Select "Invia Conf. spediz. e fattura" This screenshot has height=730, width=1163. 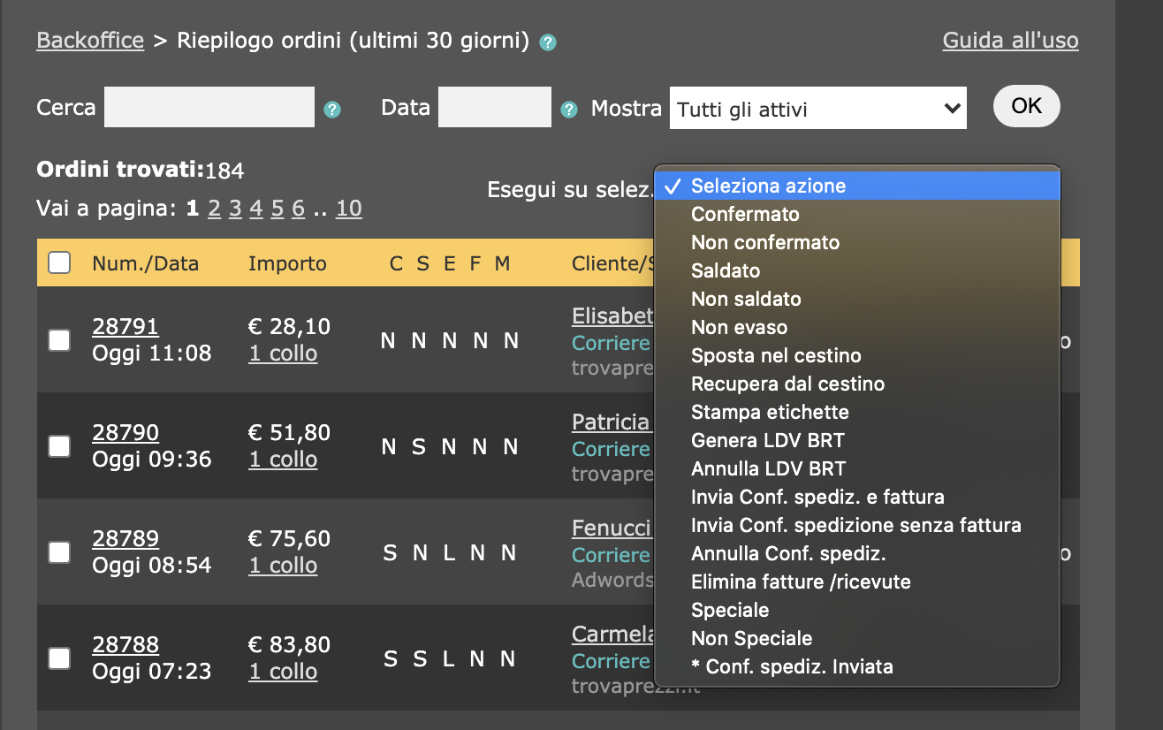[x=817, y=497]
